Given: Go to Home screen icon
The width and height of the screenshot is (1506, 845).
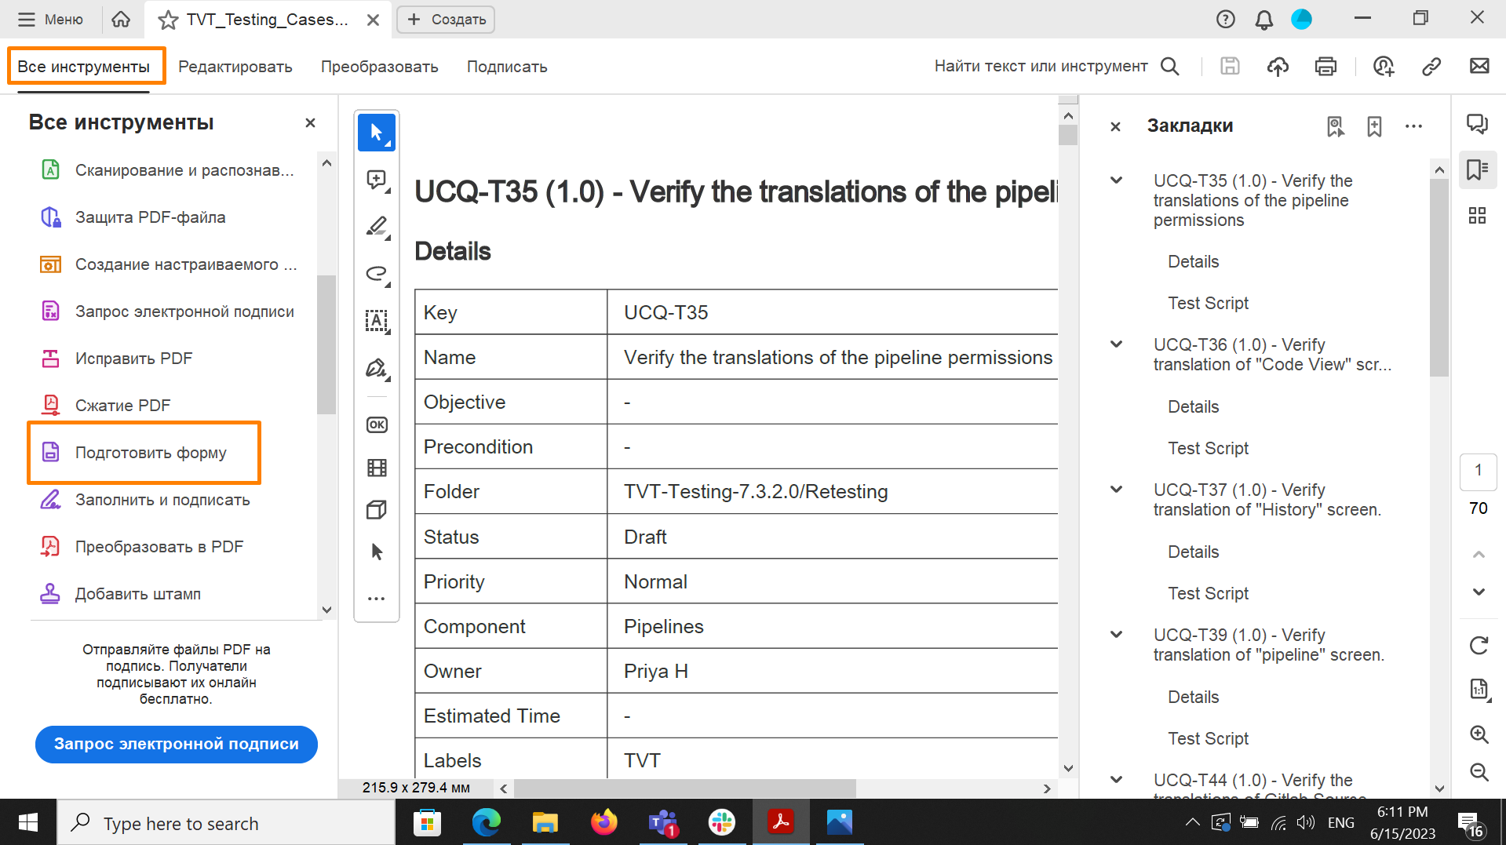Looking at the screenshot, I should click(x=121, y=20).
